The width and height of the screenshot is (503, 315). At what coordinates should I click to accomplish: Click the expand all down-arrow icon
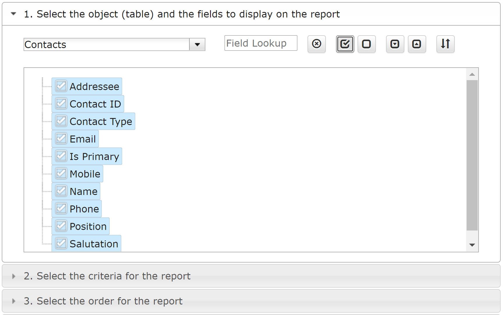coord(395,44)
